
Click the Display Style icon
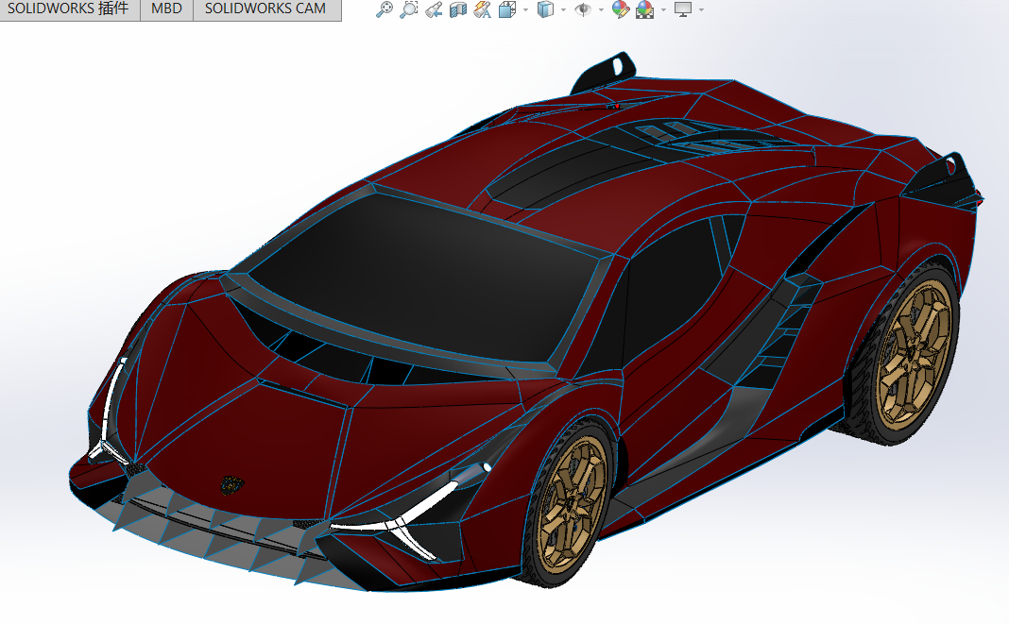coord(545,9)
